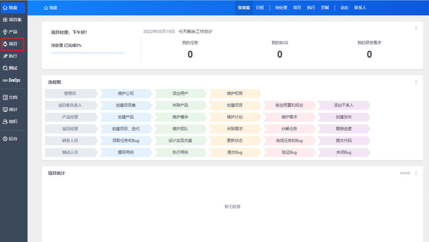The height and width of the screenshot is (242, 429).
Task: Click the 维护权限 flow step
Action: [235, 94]
